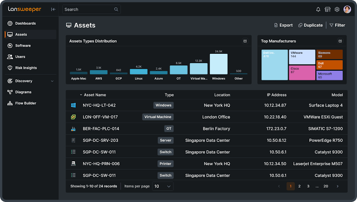
Task: Click the Windows logo icon for NYC-HQ-LT-042
Action: pos(73,105)
